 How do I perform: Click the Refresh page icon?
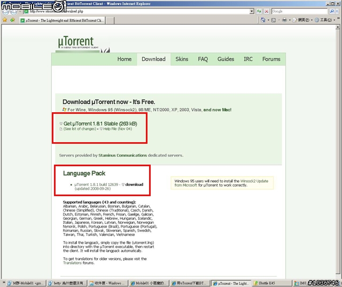coord(259,11)
